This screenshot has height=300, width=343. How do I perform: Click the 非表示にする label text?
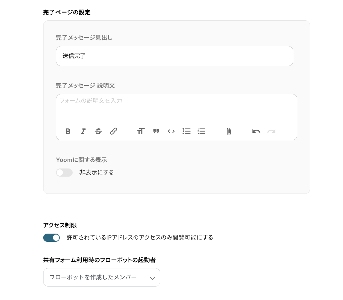point(96,172)
